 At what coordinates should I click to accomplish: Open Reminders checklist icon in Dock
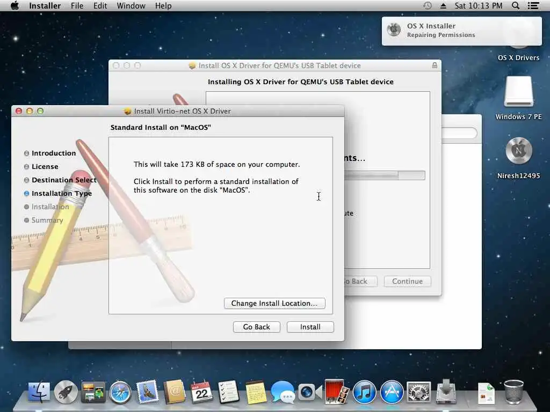click(228, 392)
